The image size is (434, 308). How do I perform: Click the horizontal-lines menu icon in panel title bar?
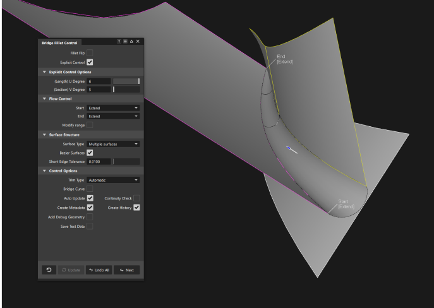[x=125, y=42]
